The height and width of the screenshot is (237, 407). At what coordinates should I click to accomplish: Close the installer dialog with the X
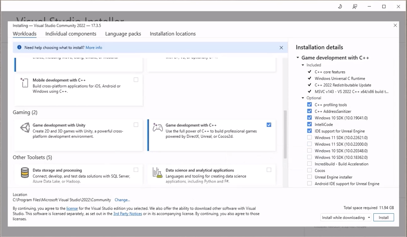pyautogui.click(x=395, y=25)
